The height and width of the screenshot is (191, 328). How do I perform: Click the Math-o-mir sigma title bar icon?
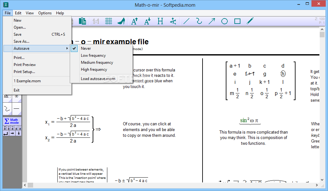[x=6, y=4]
